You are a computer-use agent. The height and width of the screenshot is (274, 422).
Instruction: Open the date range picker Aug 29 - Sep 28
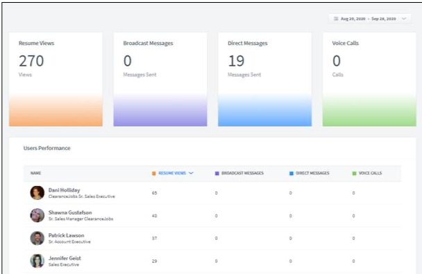tap(370, 19)
